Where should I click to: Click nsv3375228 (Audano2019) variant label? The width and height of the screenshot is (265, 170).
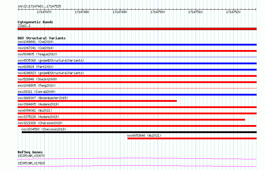click(38, 117)
